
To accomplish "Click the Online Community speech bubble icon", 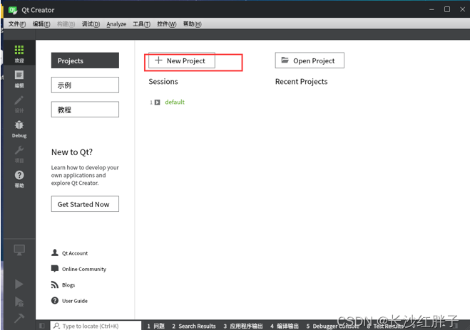I will 54,269.
